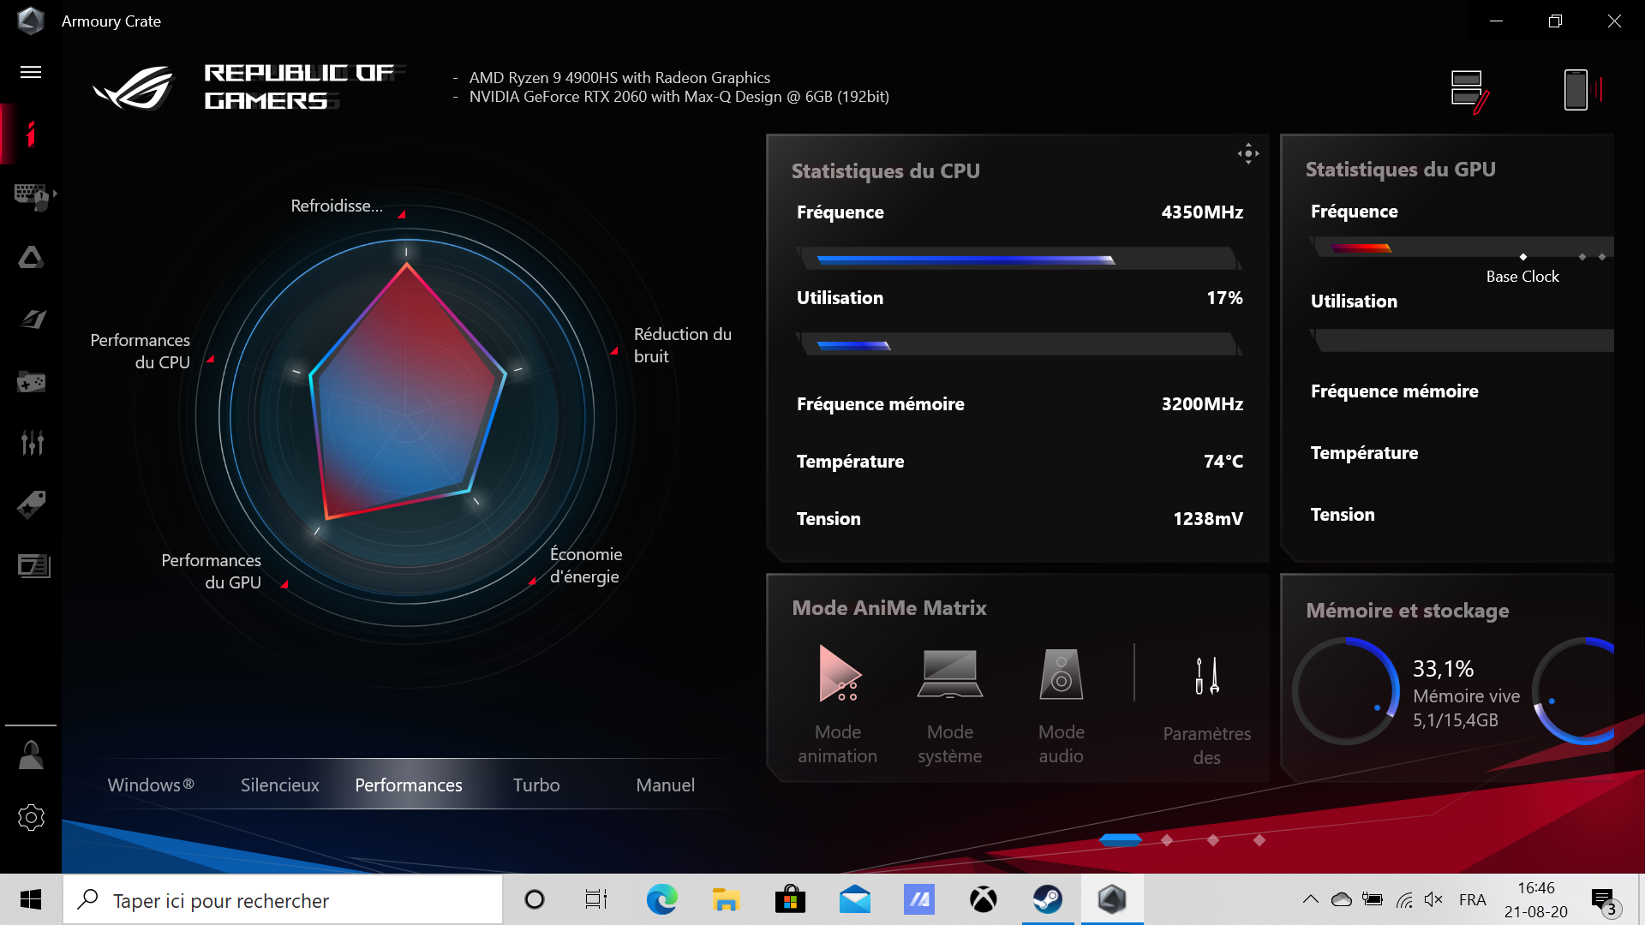Switch to the Manuel operating mode
Viewport: 1645px width, 925px height.
pyautogui.click(x=665, y=785)
